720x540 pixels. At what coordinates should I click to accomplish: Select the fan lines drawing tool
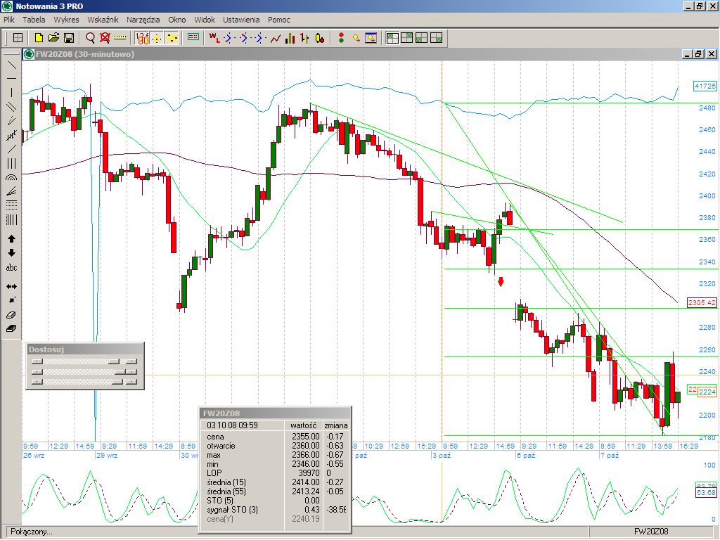point(11,191)
